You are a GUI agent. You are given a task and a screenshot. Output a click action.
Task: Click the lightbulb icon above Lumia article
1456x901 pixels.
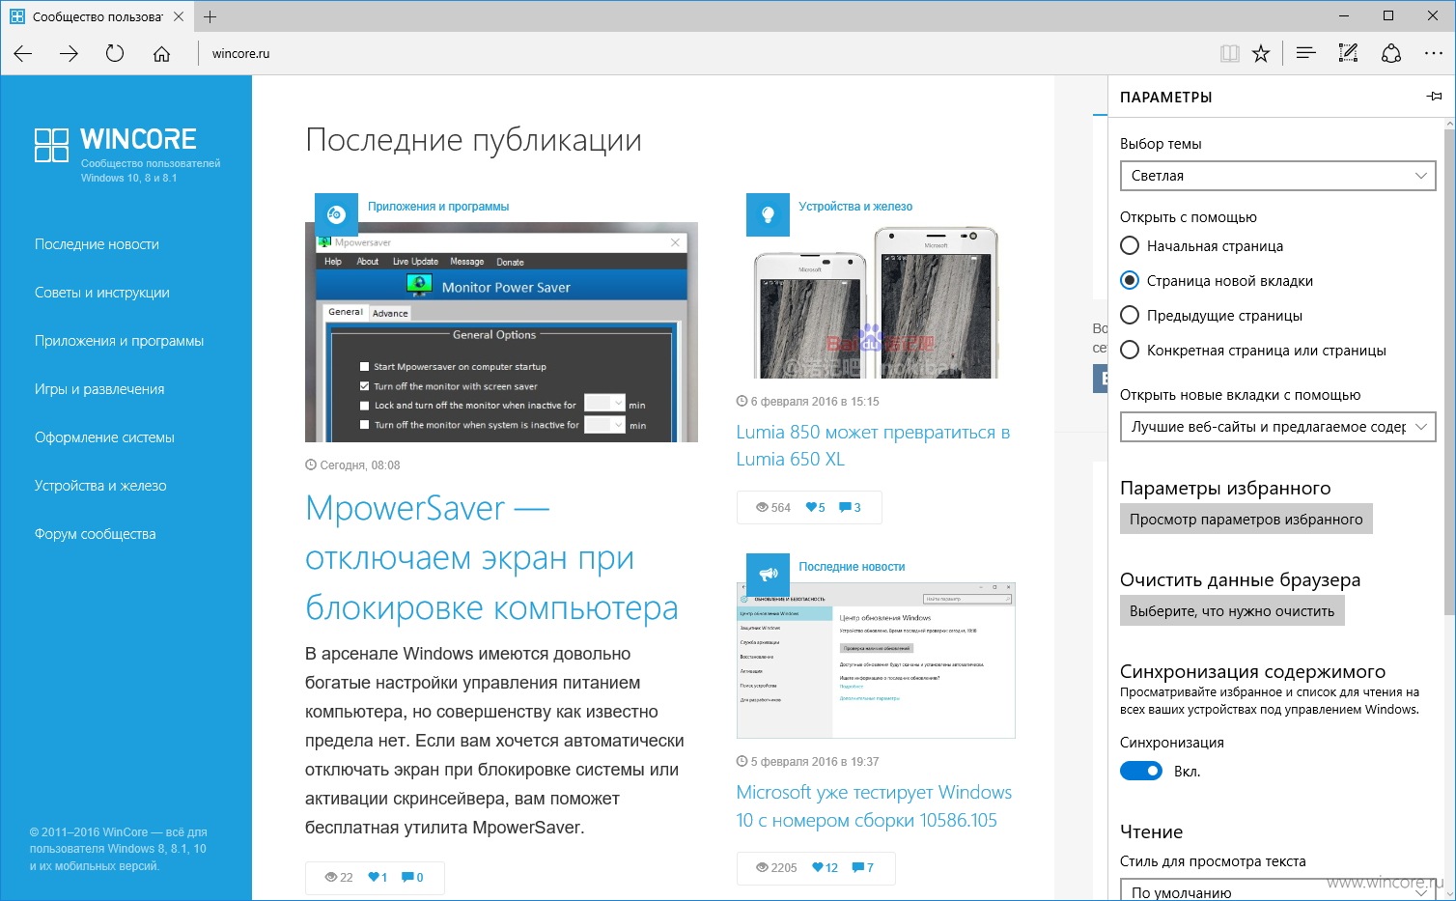click(768, 214)
